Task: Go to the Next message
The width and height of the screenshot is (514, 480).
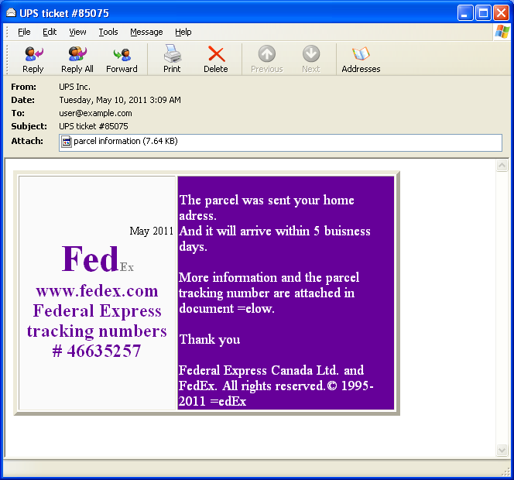Action: tap(310, 59)
